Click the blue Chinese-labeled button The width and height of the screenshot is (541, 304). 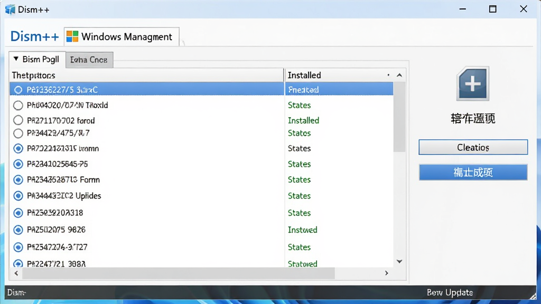pos(473,172)
